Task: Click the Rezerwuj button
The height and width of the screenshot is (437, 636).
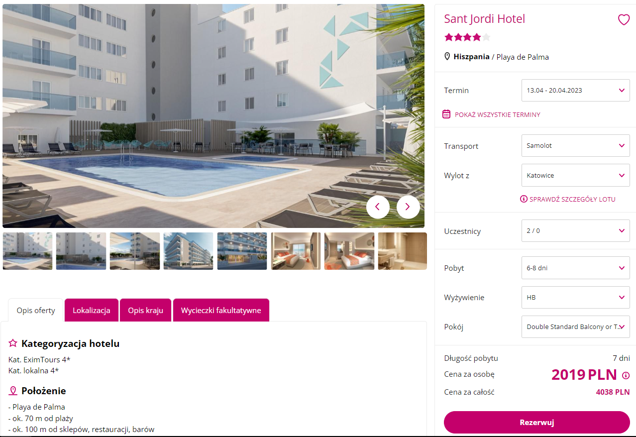Action: [x=537, y=423]
